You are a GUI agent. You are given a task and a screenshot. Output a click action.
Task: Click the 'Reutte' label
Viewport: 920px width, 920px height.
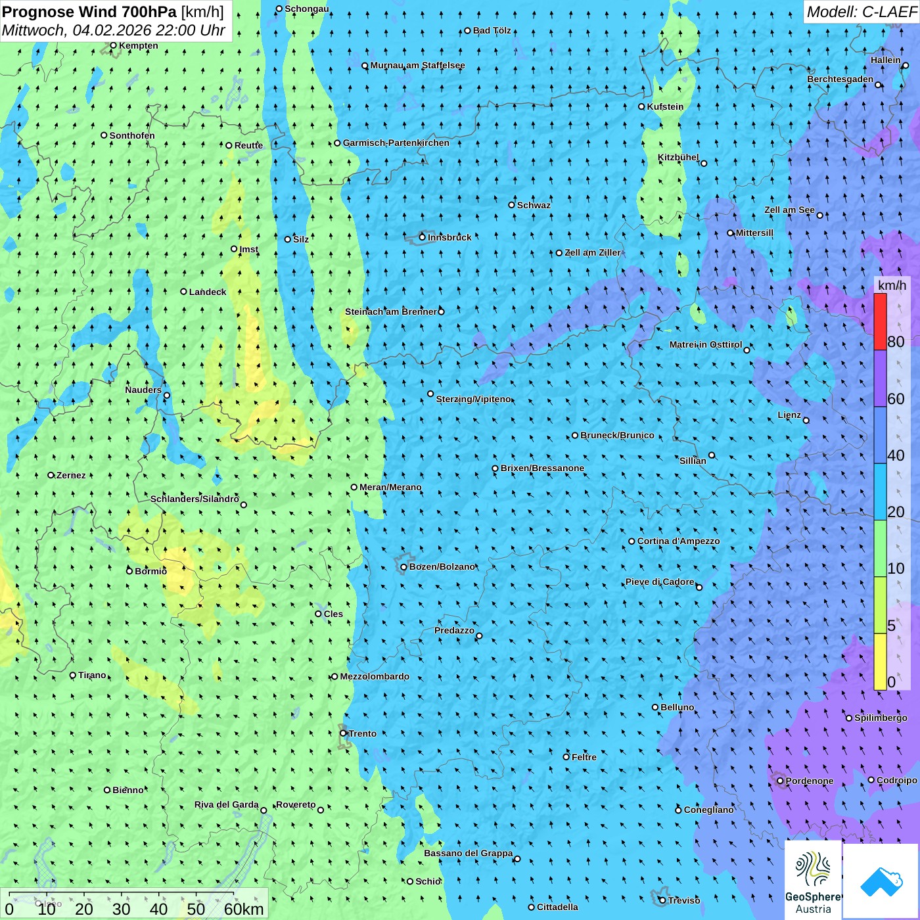pyautogui.click(x=248, y=145)
